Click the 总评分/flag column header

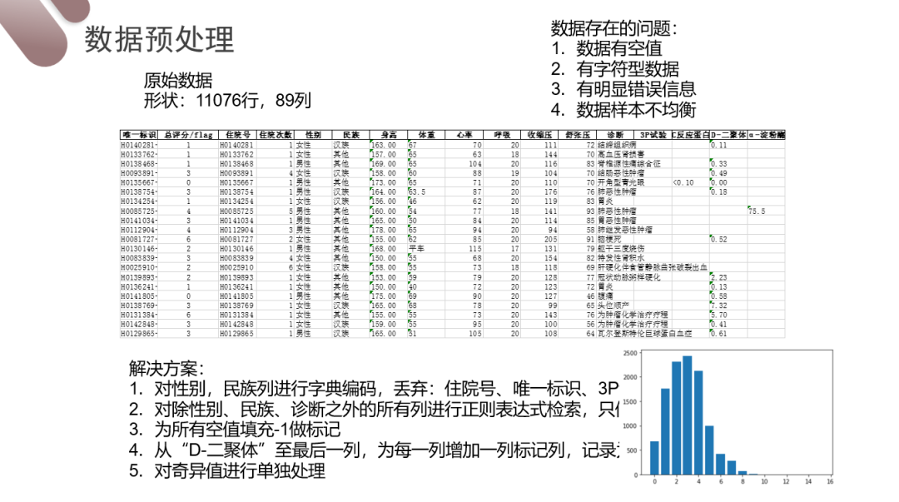188,135
